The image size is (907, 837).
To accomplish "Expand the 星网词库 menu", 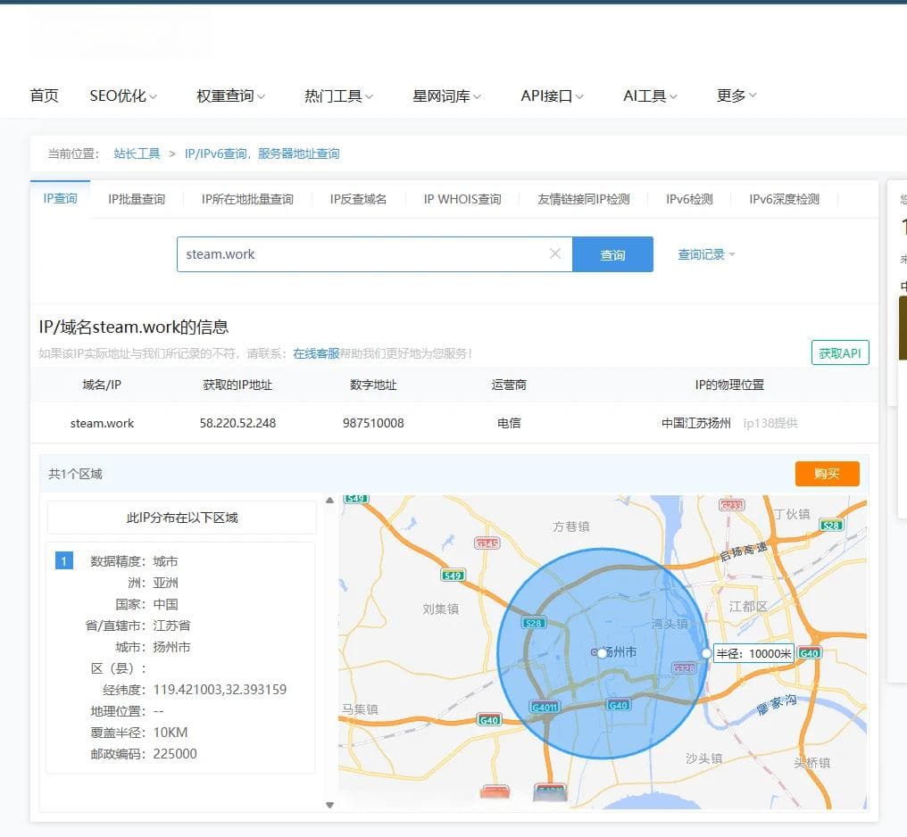I will (446, 95).
